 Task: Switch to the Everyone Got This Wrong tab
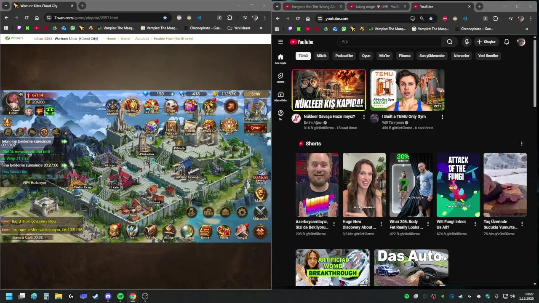pos(314,6)
